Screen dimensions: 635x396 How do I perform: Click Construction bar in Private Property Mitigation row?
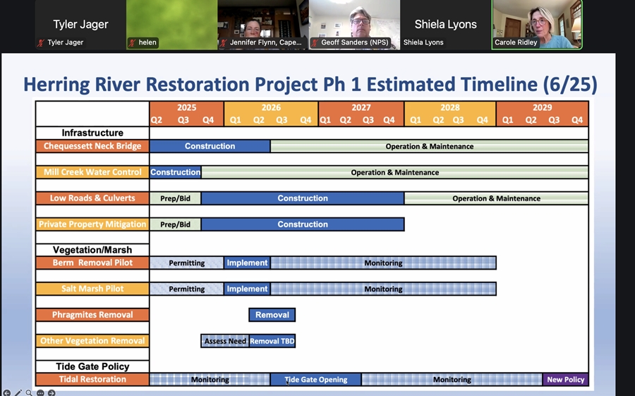pos(303,224)
